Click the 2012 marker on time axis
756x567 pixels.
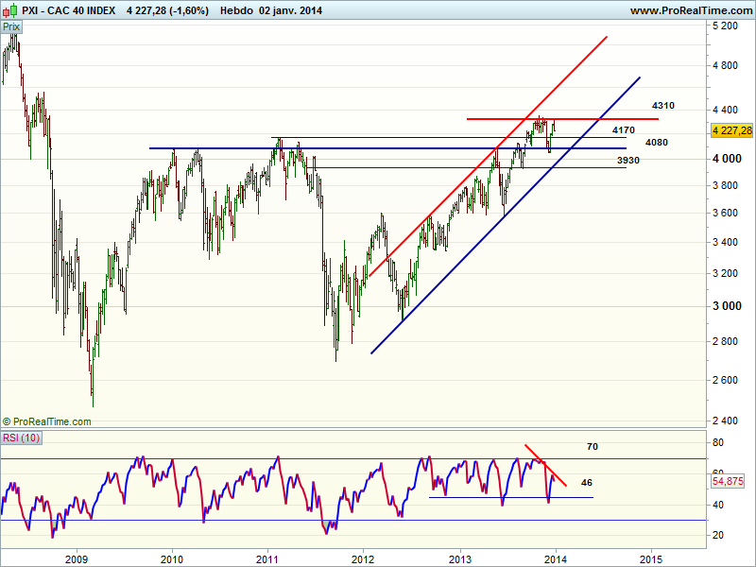[x=364, y=558]
